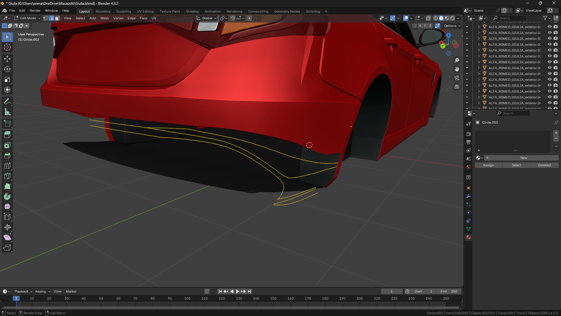
Task: Select the Move tool in the toolbar
Action: point(7,59)
